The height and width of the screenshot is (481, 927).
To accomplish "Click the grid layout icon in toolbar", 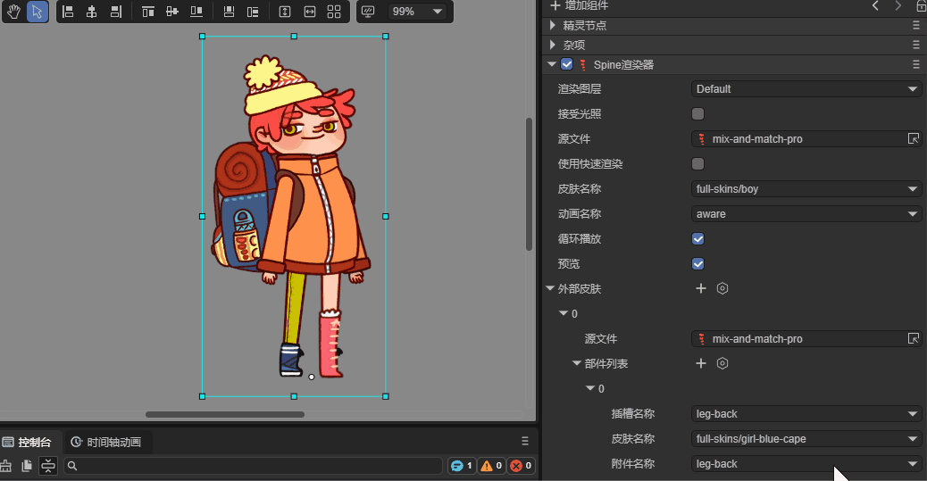I will (x=334, y=12).
